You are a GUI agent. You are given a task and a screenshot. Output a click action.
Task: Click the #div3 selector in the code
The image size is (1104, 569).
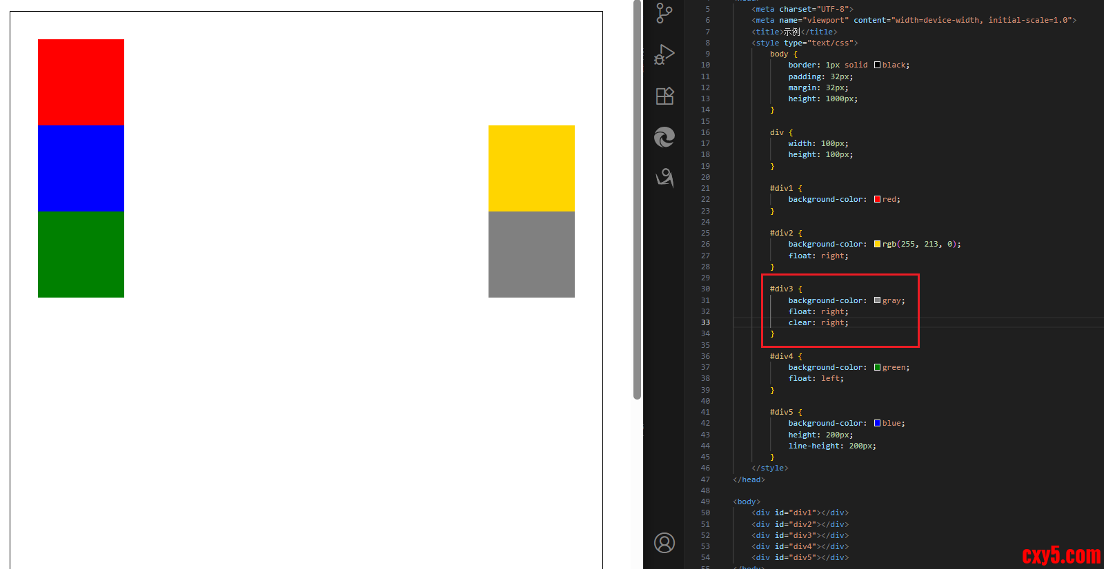click(781, 289)
